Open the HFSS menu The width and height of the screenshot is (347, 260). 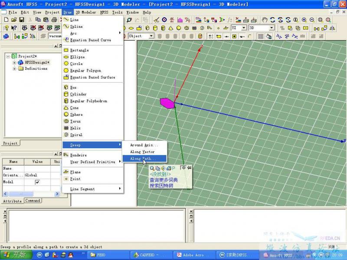pyautogui.click(x=104, y=13)
